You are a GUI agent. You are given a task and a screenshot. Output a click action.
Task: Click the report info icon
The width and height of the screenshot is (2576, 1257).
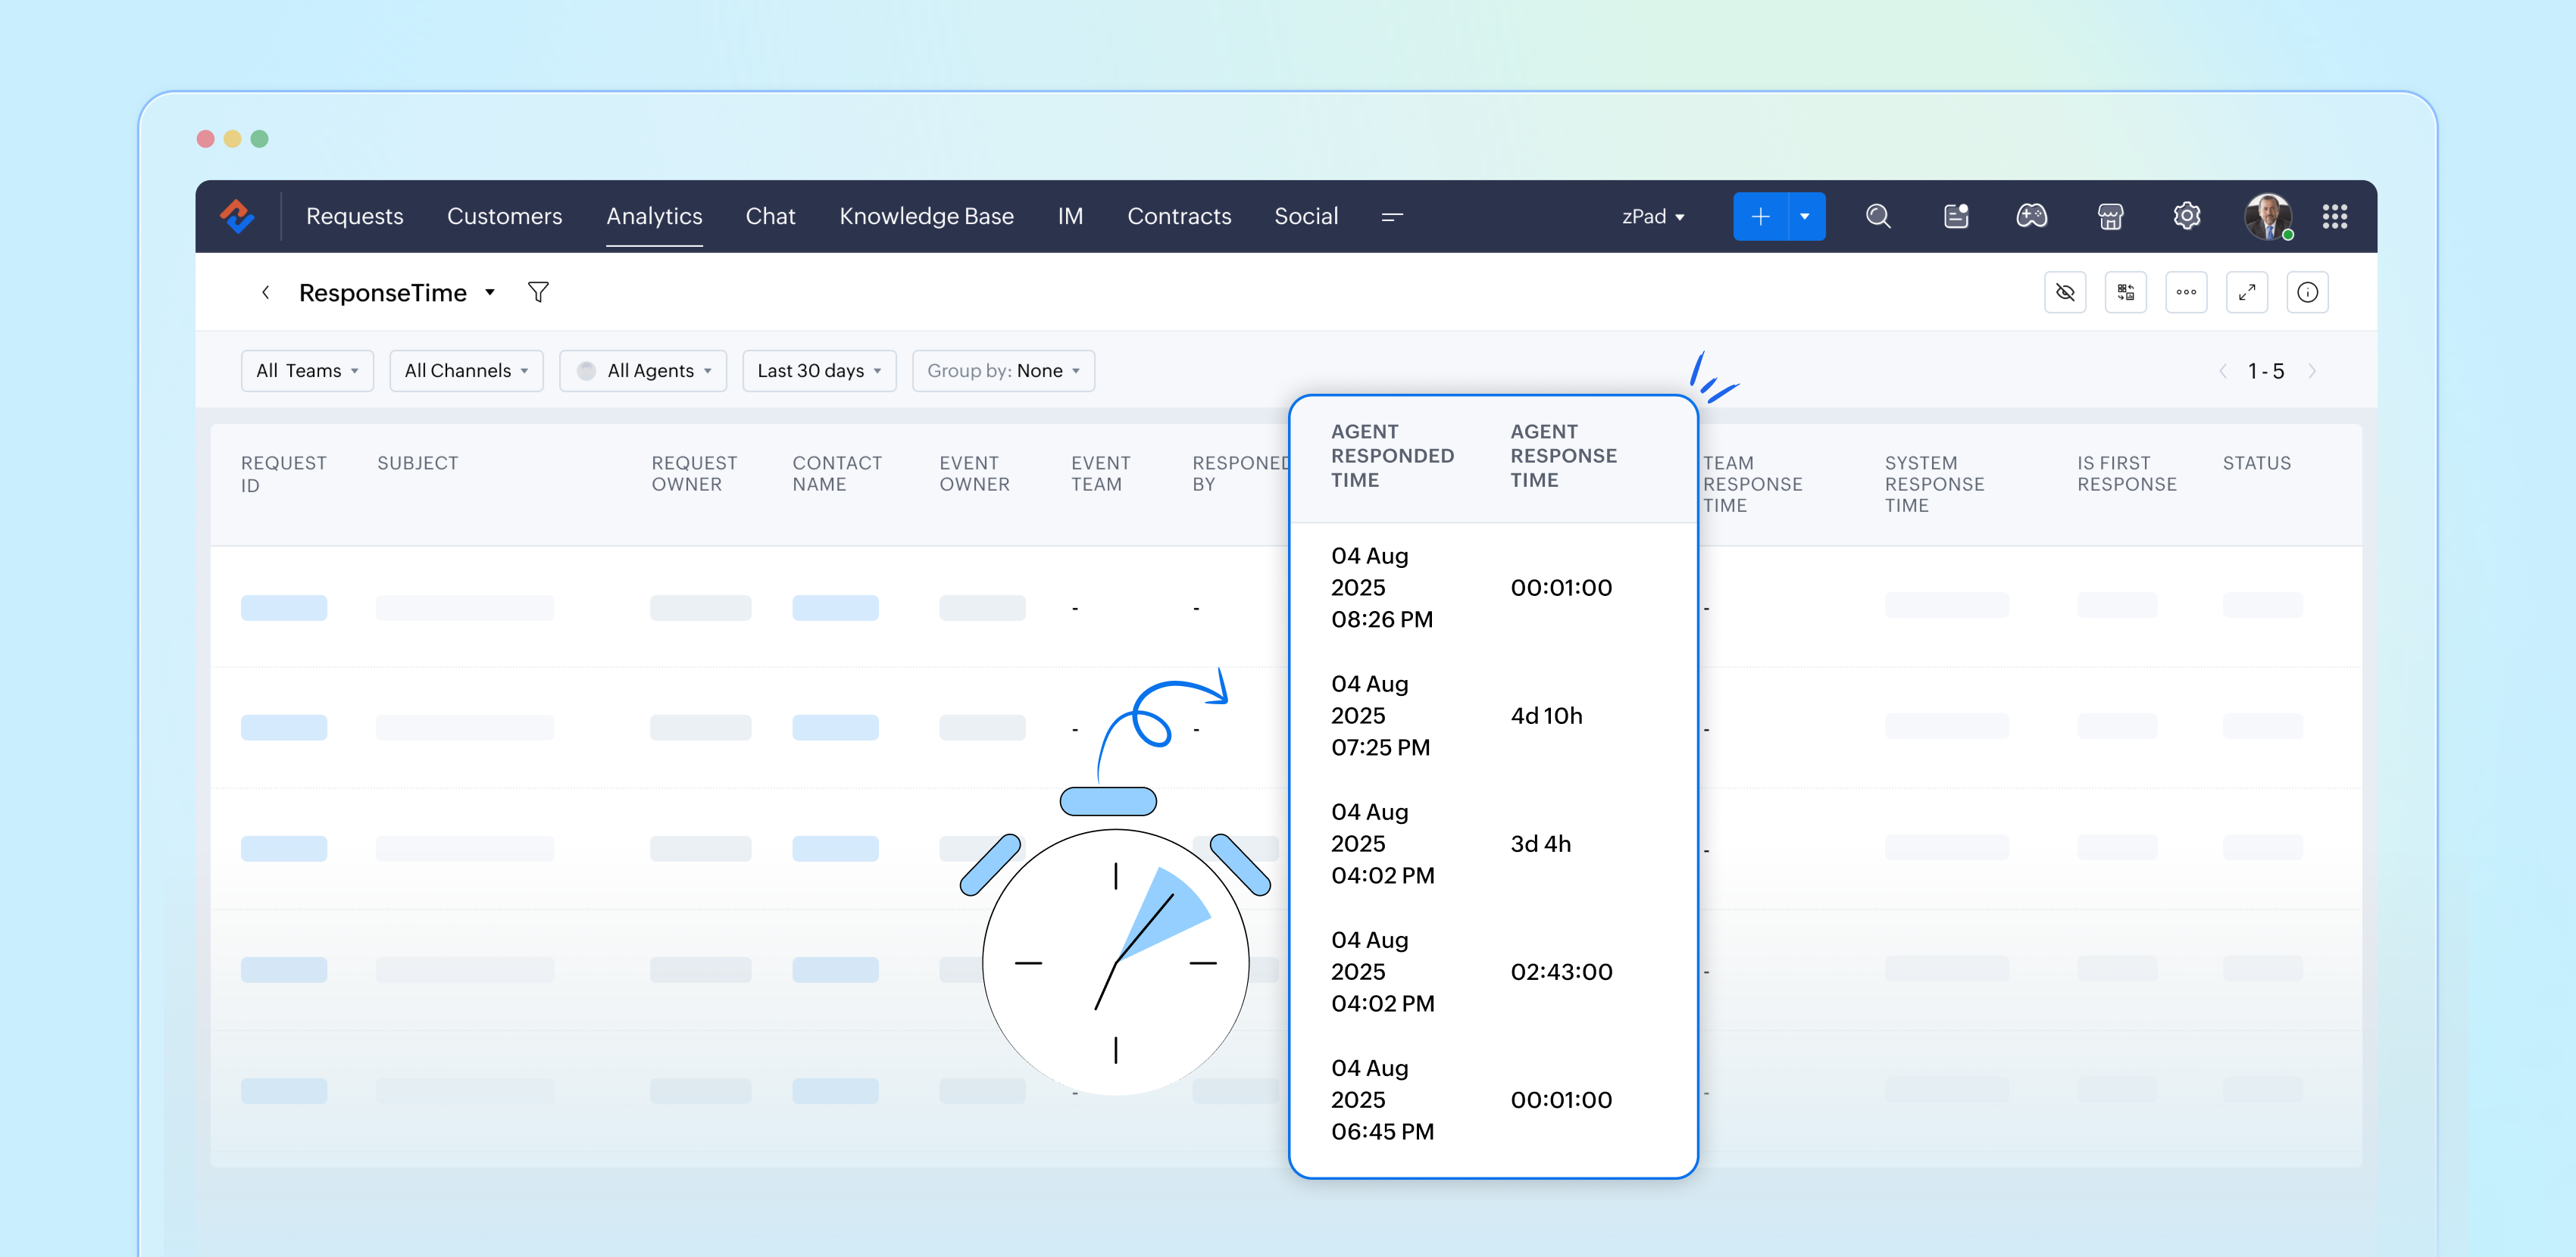click(x=2307, y=292)
